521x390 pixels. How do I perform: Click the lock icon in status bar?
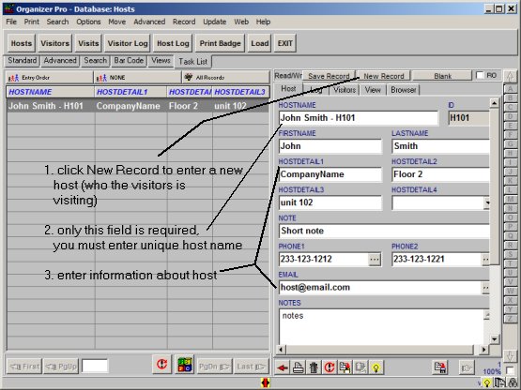pos(513,383)
